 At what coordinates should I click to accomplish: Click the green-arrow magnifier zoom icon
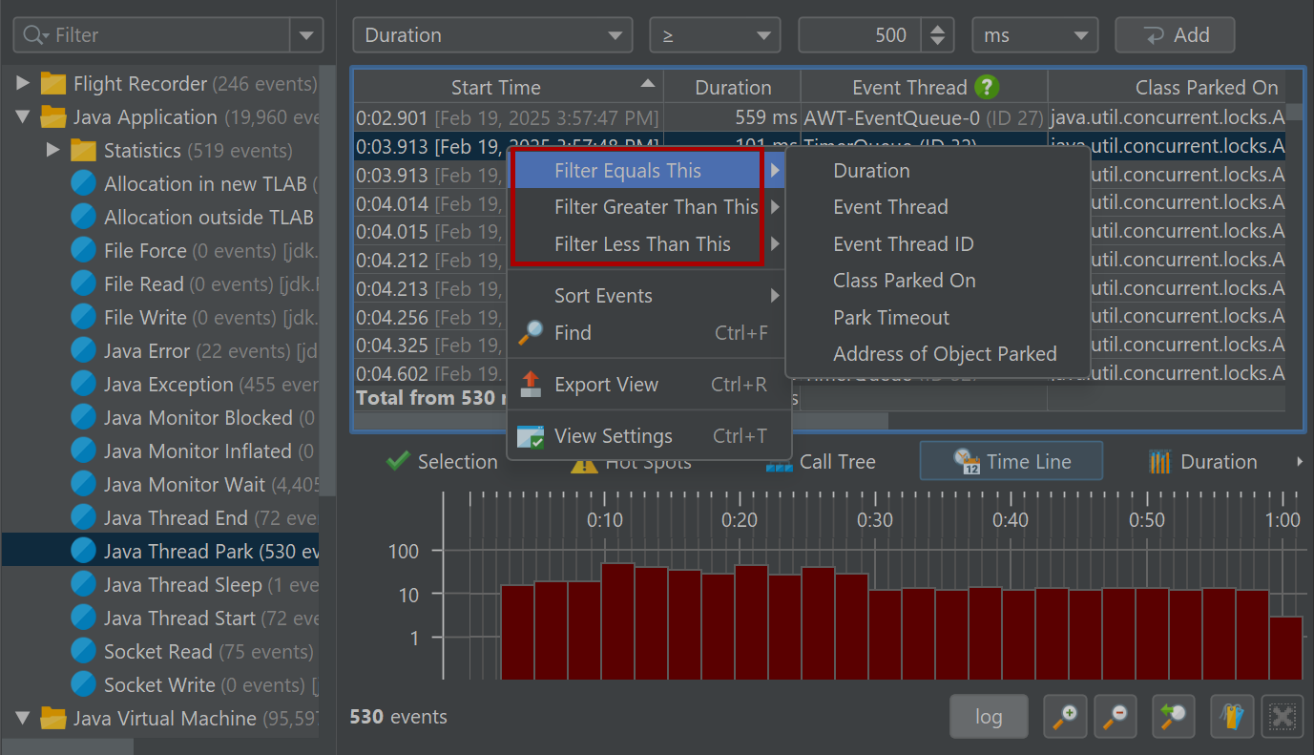pyautogui.click(x=1174, y=716)
